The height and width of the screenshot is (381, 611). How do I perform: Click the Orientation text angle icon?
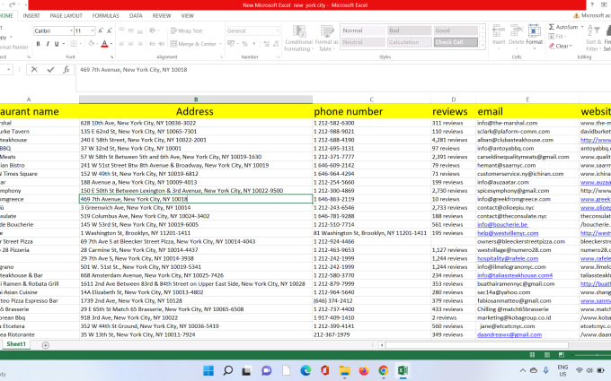click(153, 30)
